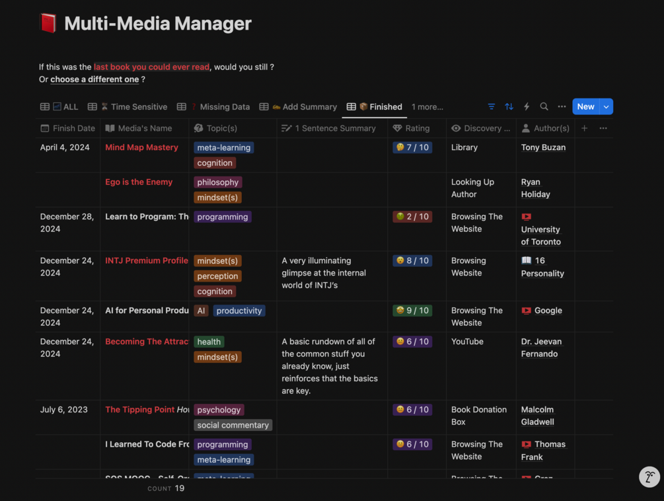Open author Malcolm Gladwell link

click(537, 416)
